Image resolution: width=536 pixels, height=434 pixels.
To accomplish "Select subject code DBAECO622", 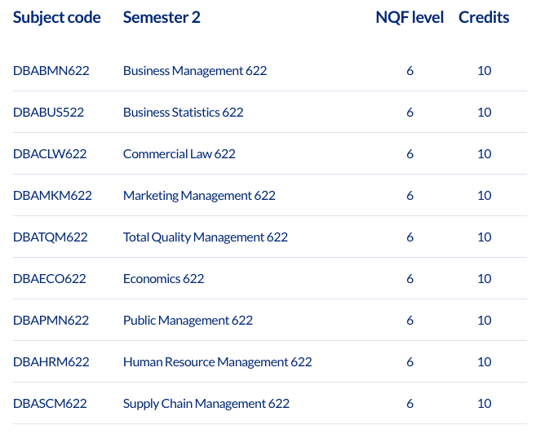I will 50,278.
